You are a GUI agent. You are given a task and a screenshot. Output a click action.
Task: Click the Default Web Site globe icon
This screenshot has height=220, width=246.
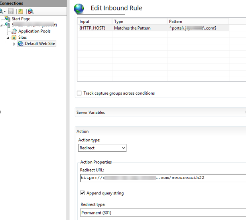coord(20,44)
